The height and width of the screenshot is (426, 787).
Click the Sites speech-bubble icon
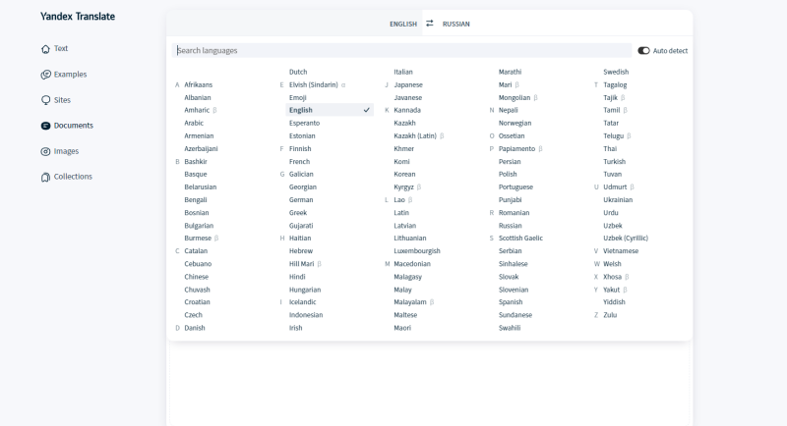pyautogui.click(x=45, y=100)
